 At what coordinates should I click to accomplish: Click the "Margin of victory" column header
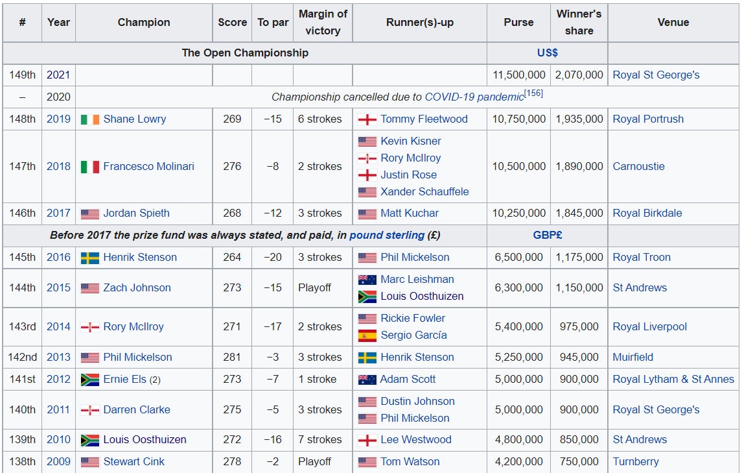(323, 22)
